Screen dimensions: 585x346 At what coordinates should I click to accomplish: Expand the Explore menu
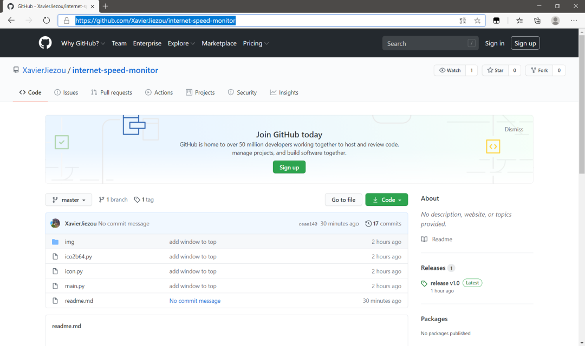pos(181,43)
